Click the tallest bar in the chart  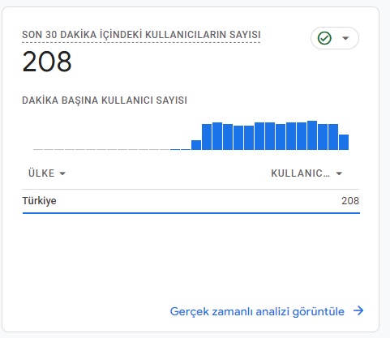312,135
